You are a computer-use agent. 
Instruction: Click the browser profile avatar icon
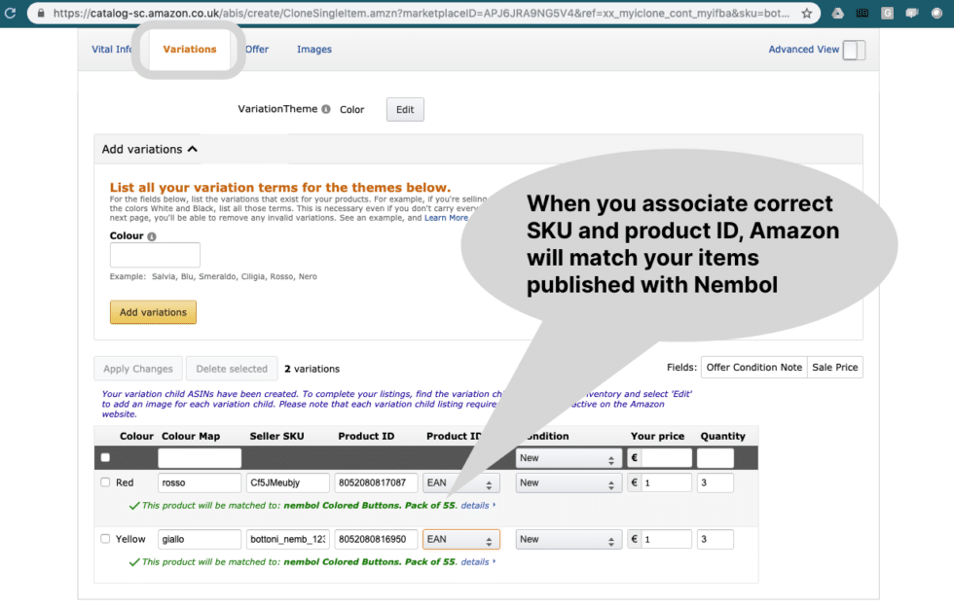tap(938, 14)
